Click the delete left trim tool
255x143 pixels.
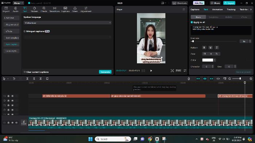[34, 79]
